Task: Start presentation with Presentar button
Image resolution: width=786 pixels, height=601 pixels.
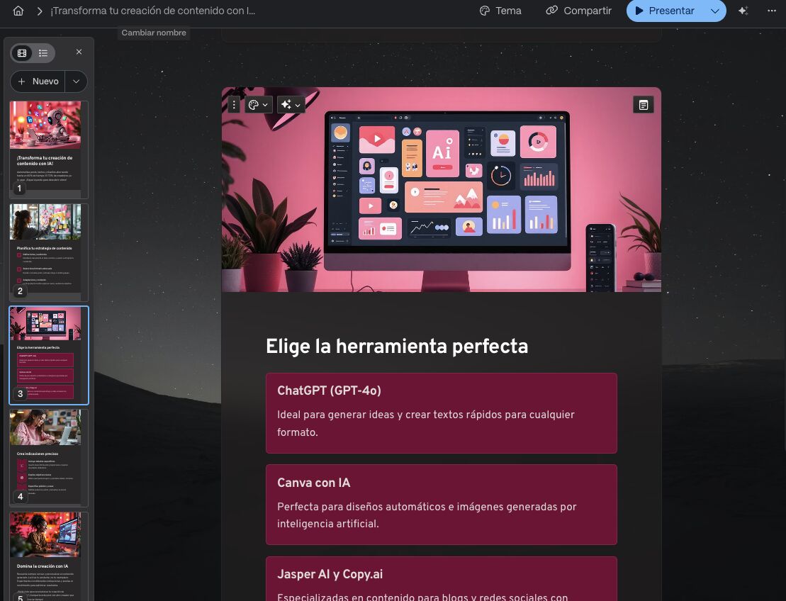Action: point(665,11)
